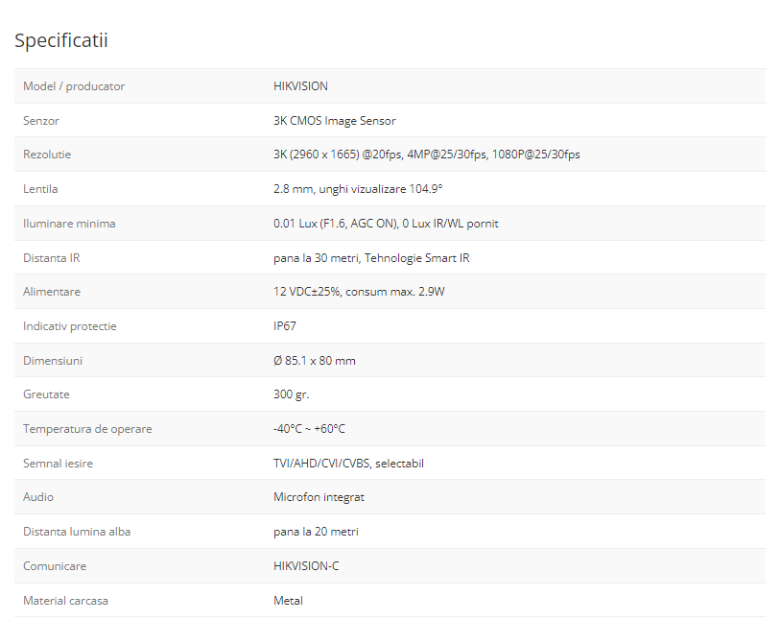
Task: Click the Metal housing material value
Action: click(x=288, y=601)
